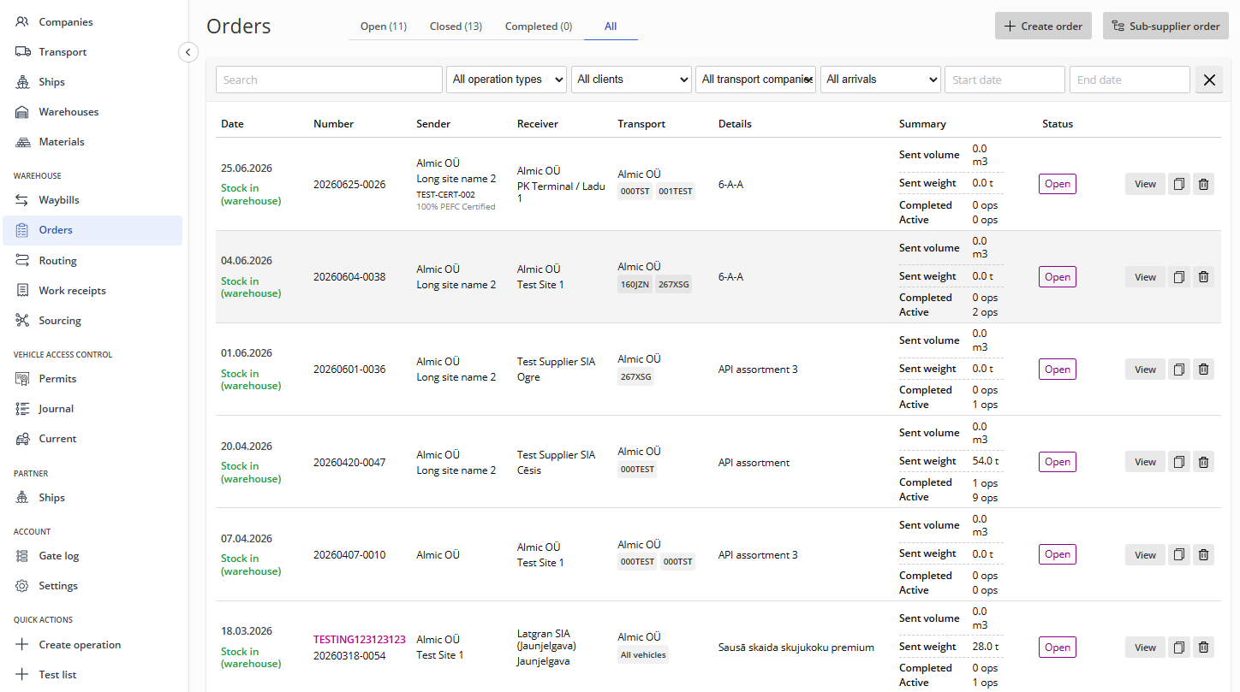
Task: View order 20260604-0038
Action: point(1145,277)
